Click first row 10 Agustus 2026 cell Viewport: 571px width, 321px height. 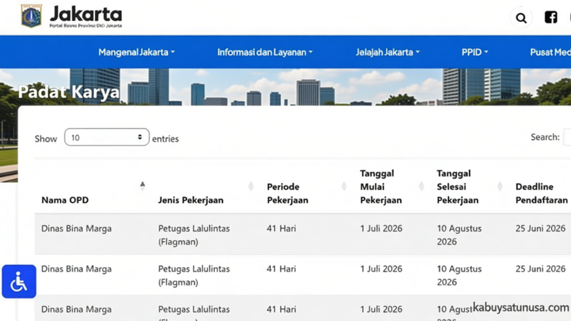459,235
